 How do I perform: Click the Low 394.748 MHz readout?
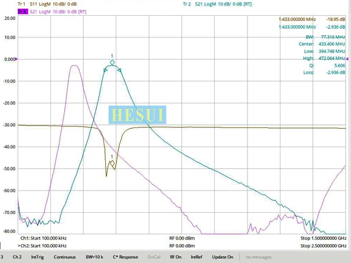(324, 51)
